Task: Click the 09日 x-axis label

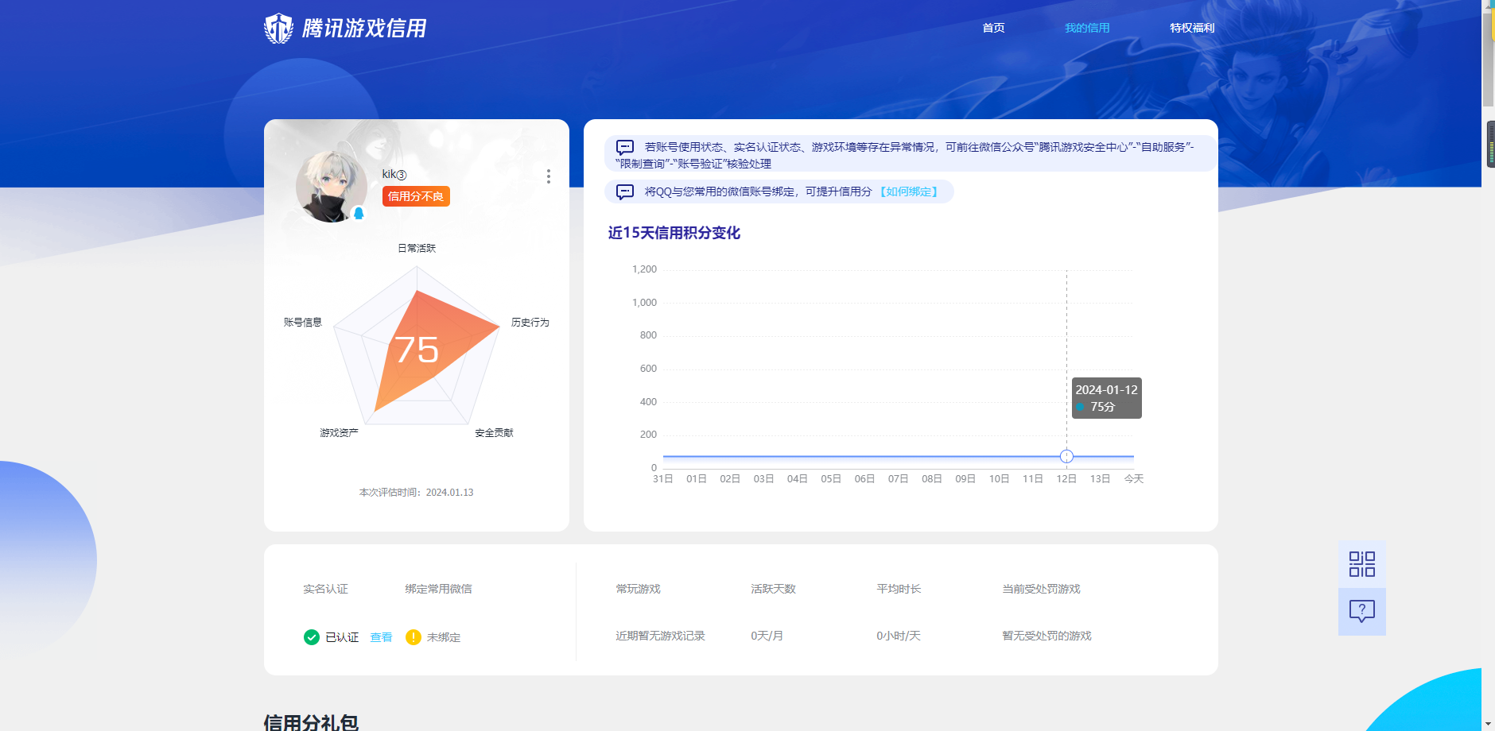Action: pyautogui.click(x=965, y=478)
